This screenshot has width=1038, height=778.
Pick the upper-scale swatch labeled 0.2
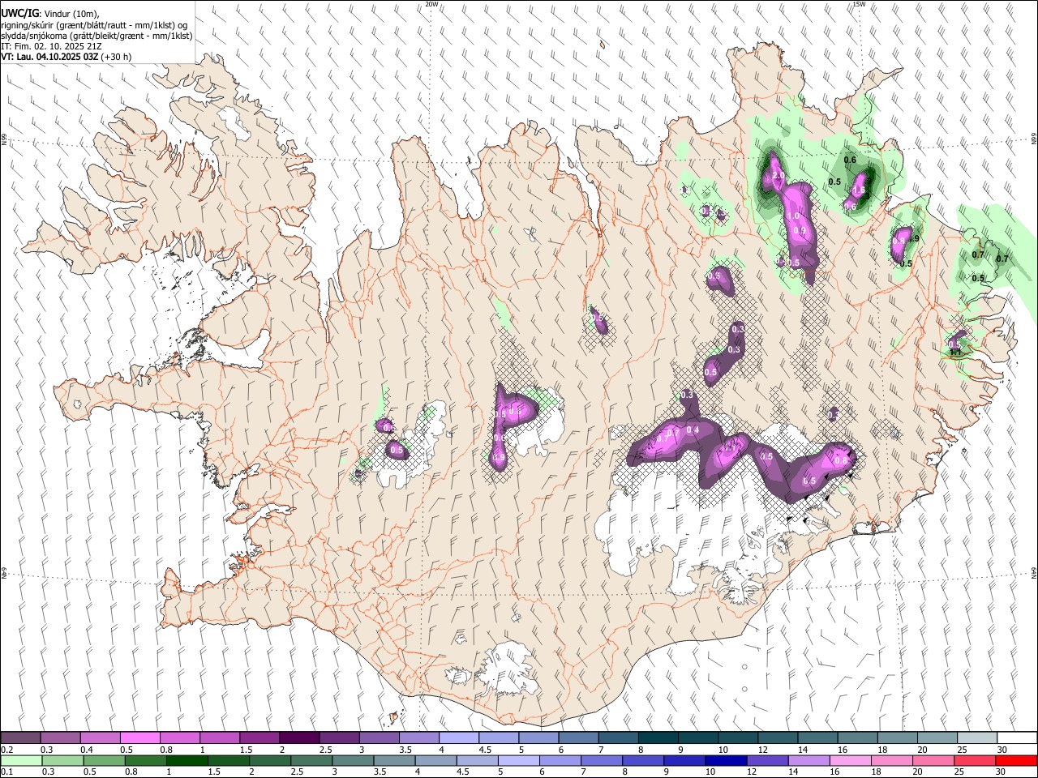(20, 738)
